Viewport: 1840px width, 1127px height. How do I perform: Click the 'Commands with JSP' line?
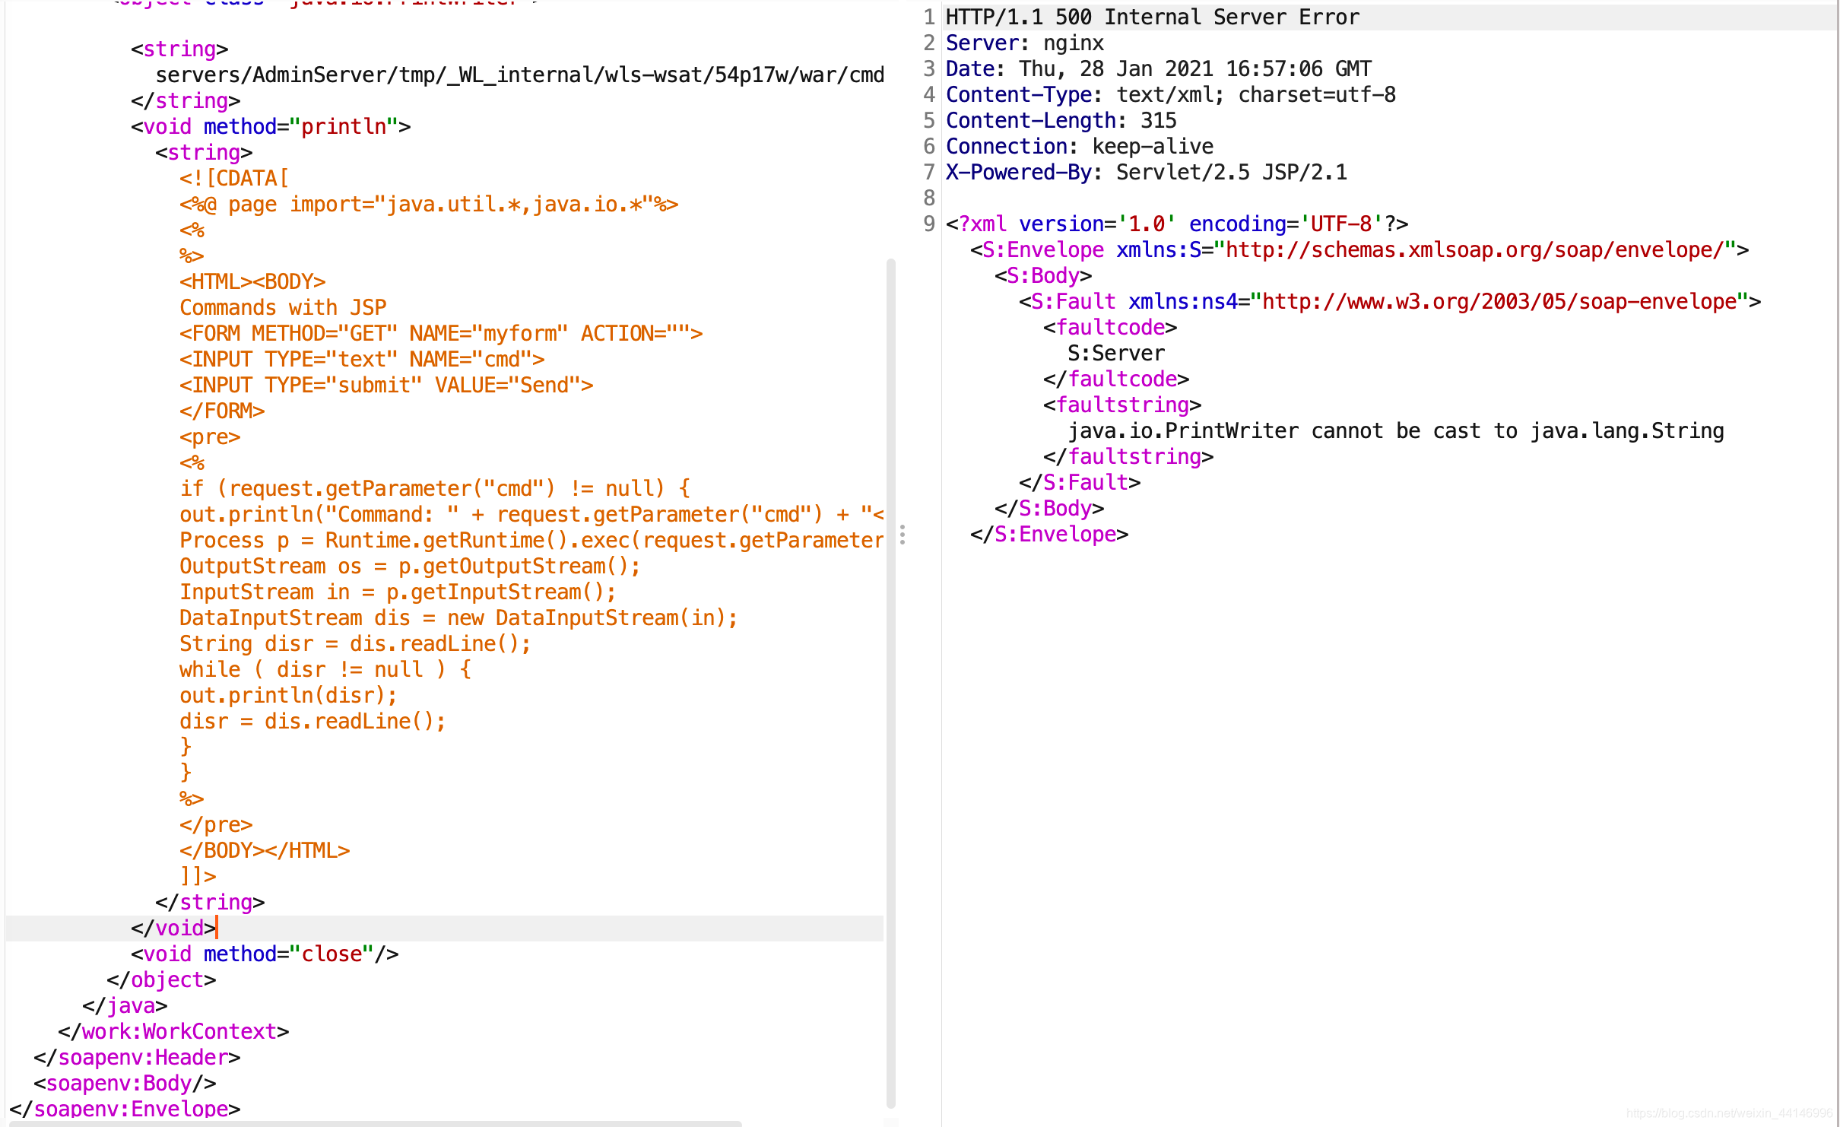click(x=282, y=307)
